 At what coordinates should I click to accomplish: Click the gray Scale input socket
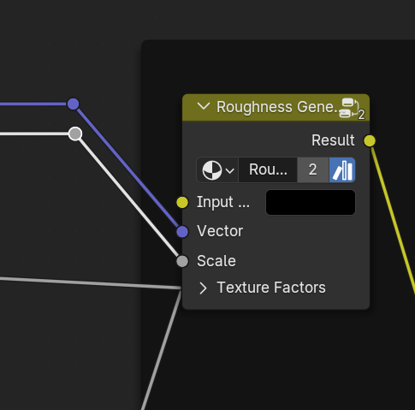pos(182,261)
